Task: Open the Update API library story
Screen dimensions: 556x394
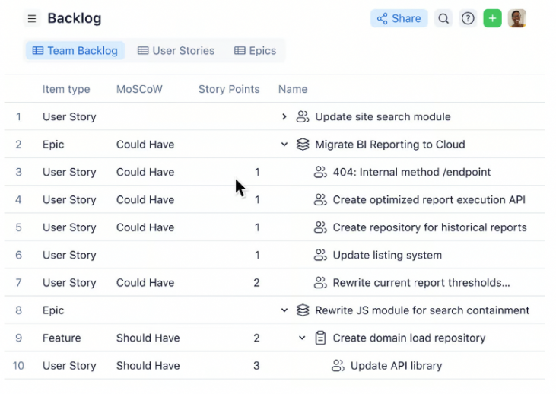Action: (396, 366)
